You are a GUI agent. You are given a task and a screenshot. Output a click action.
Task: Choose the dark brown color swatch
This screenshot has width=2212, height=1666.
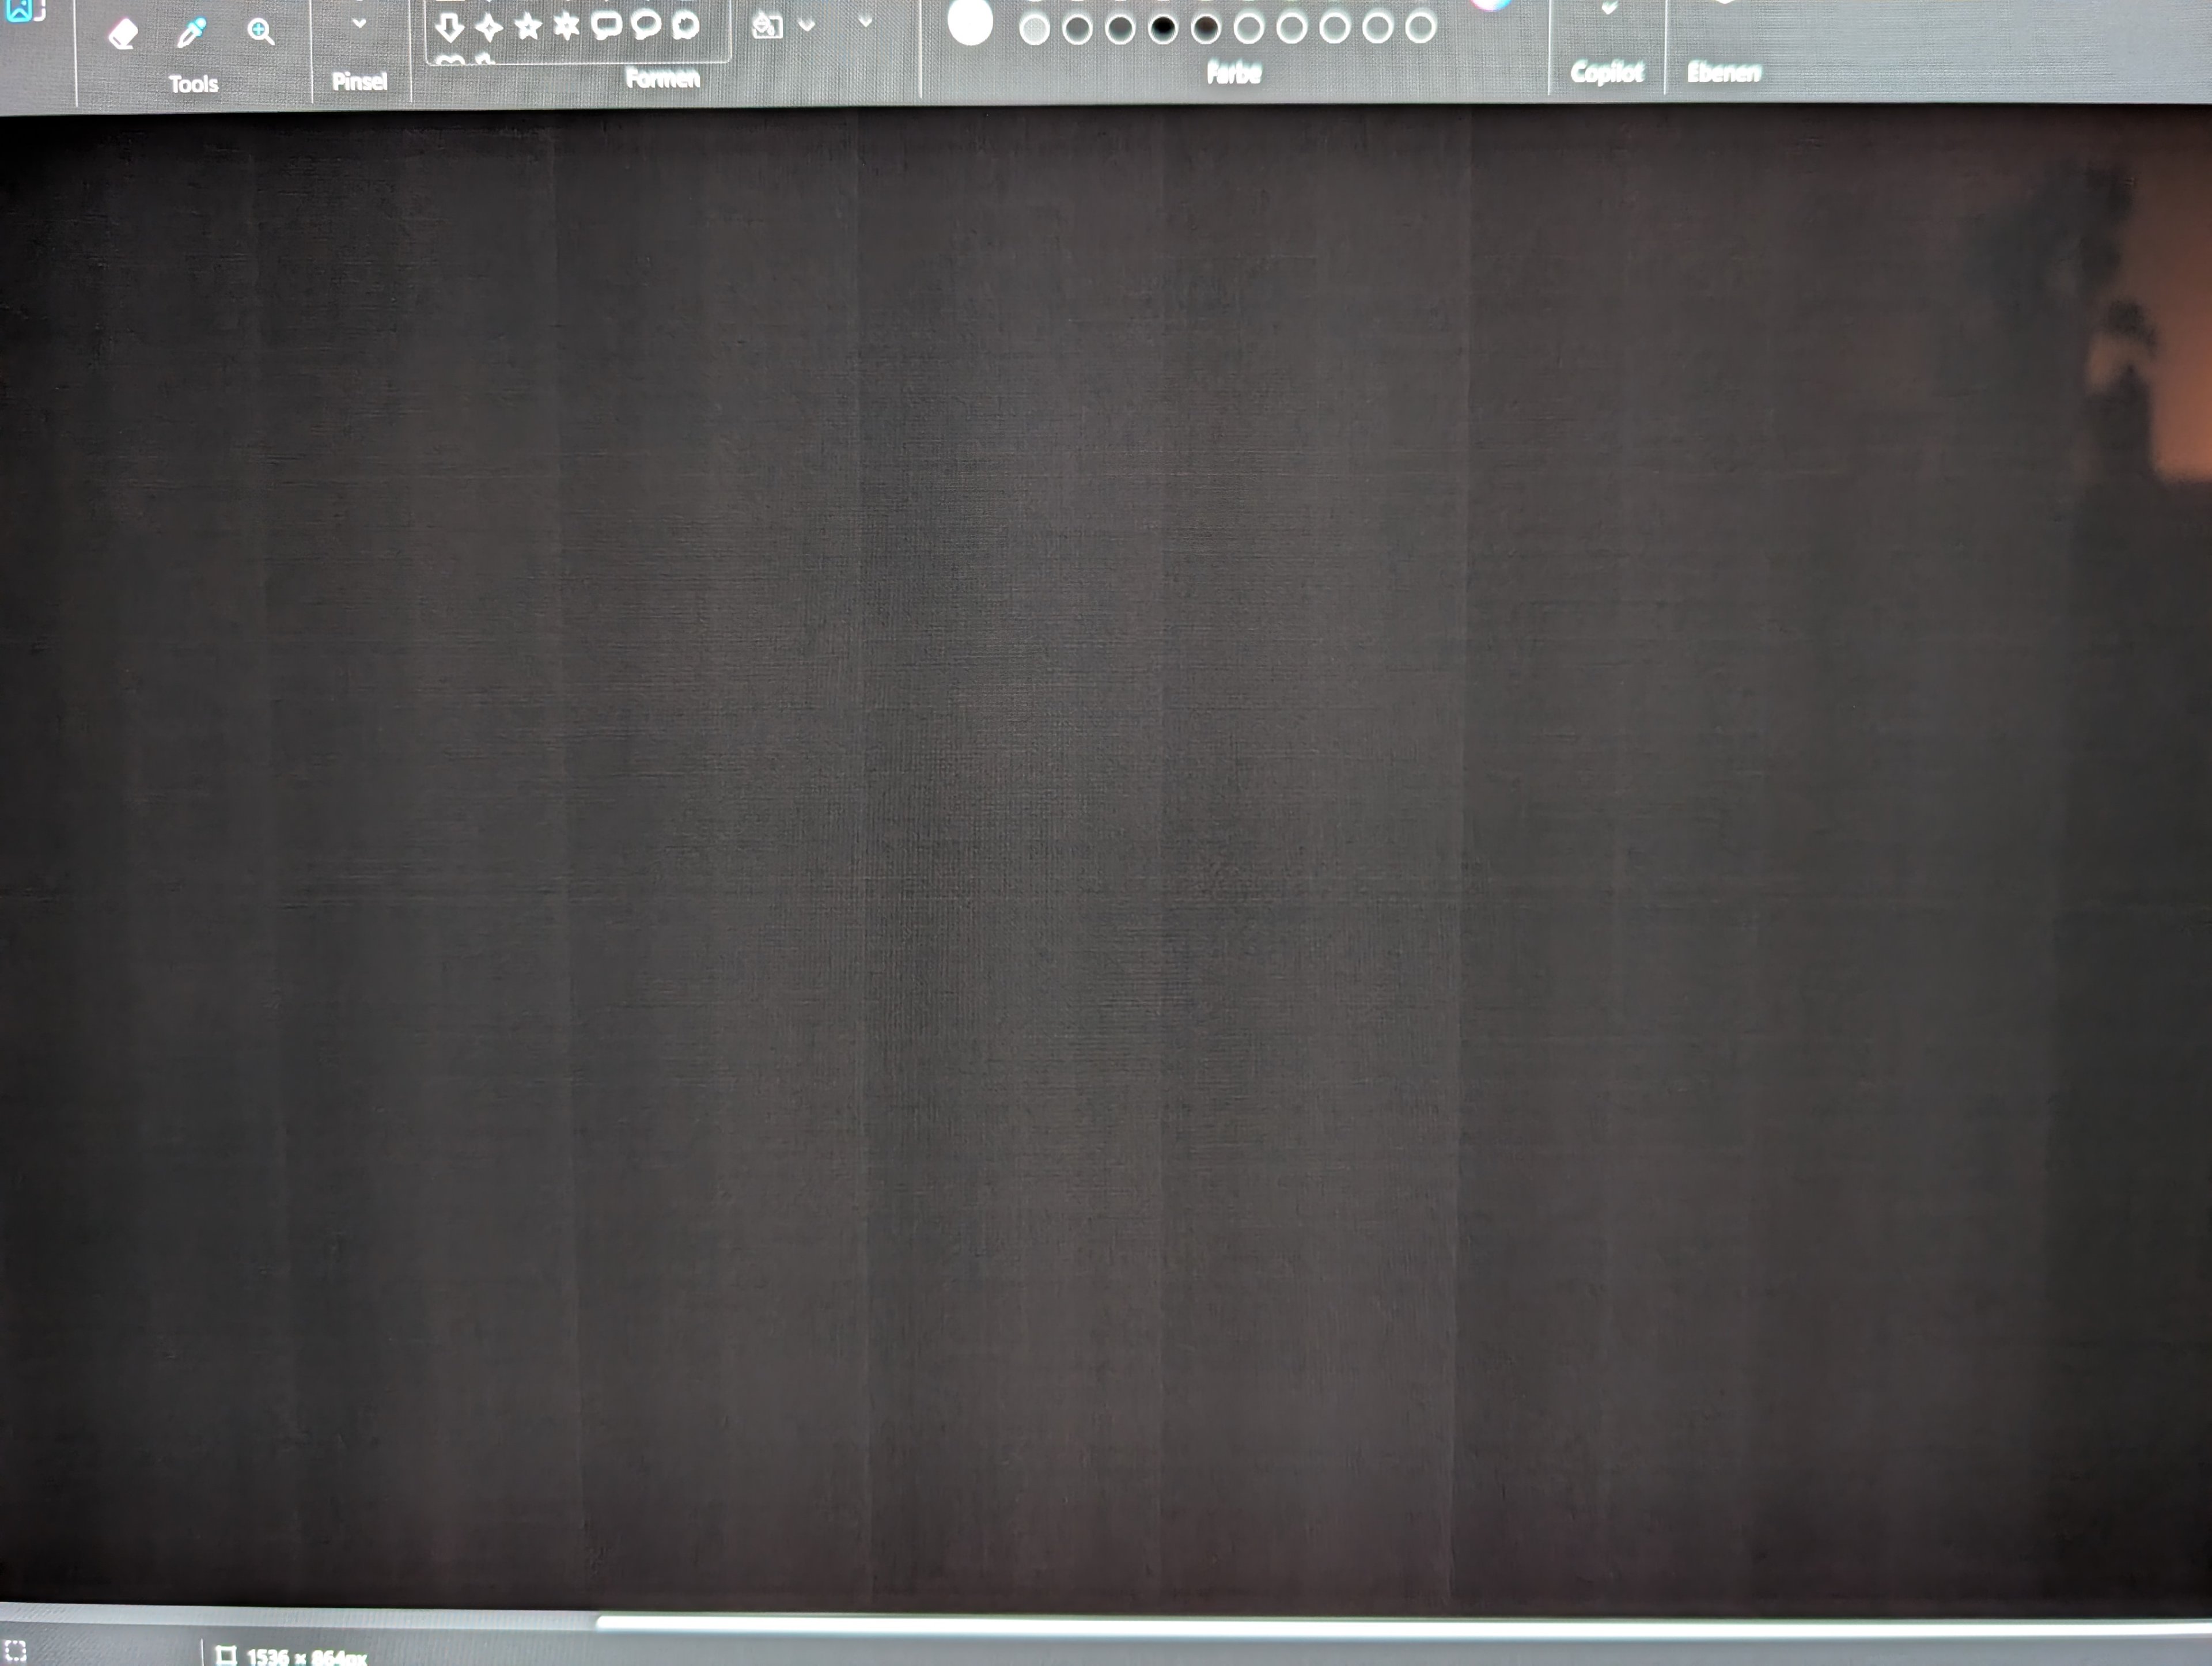pyautogui.click(x=1206, y=29)
